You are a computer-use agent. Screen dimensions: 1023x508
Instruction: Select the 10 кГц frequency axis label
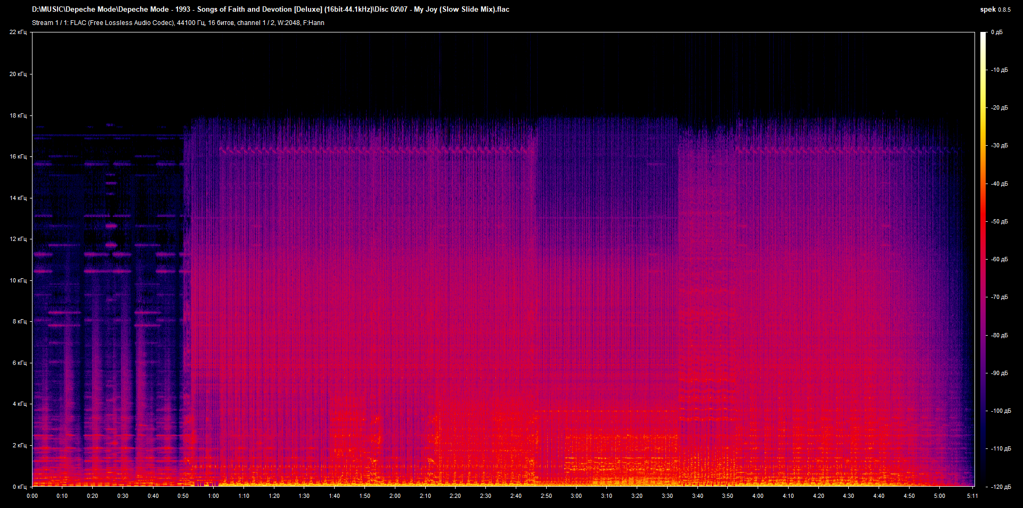18,280
